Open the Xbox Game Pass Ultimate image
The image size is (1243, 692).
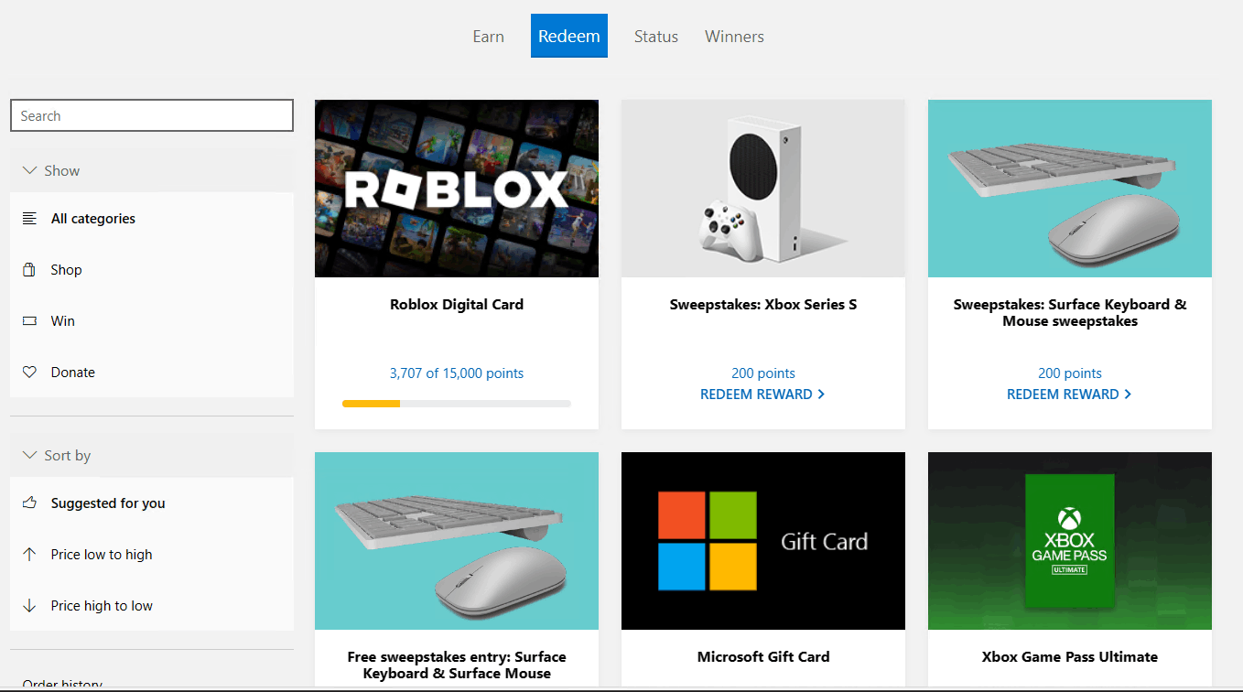click(1070, 541)
